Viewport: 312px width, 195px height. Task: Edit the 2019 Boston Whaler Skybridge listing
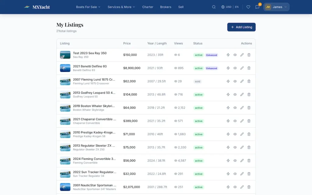coord(242,108)
